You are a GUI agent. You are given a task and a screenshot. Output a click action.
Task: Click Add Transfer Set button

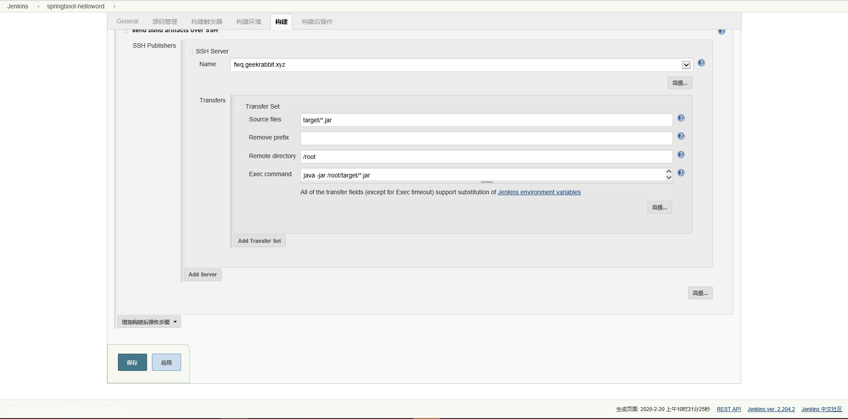(x=259, y=241)
